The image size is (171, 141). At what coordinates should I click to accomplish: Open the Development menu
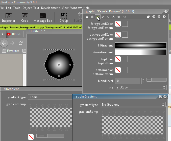click(x=50, y=8)
